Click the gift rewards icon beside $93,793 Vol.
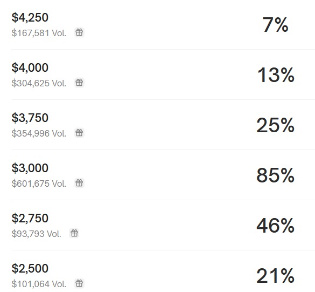The width and height of the screenshot is (315, 292). click(x=74, y=233)
